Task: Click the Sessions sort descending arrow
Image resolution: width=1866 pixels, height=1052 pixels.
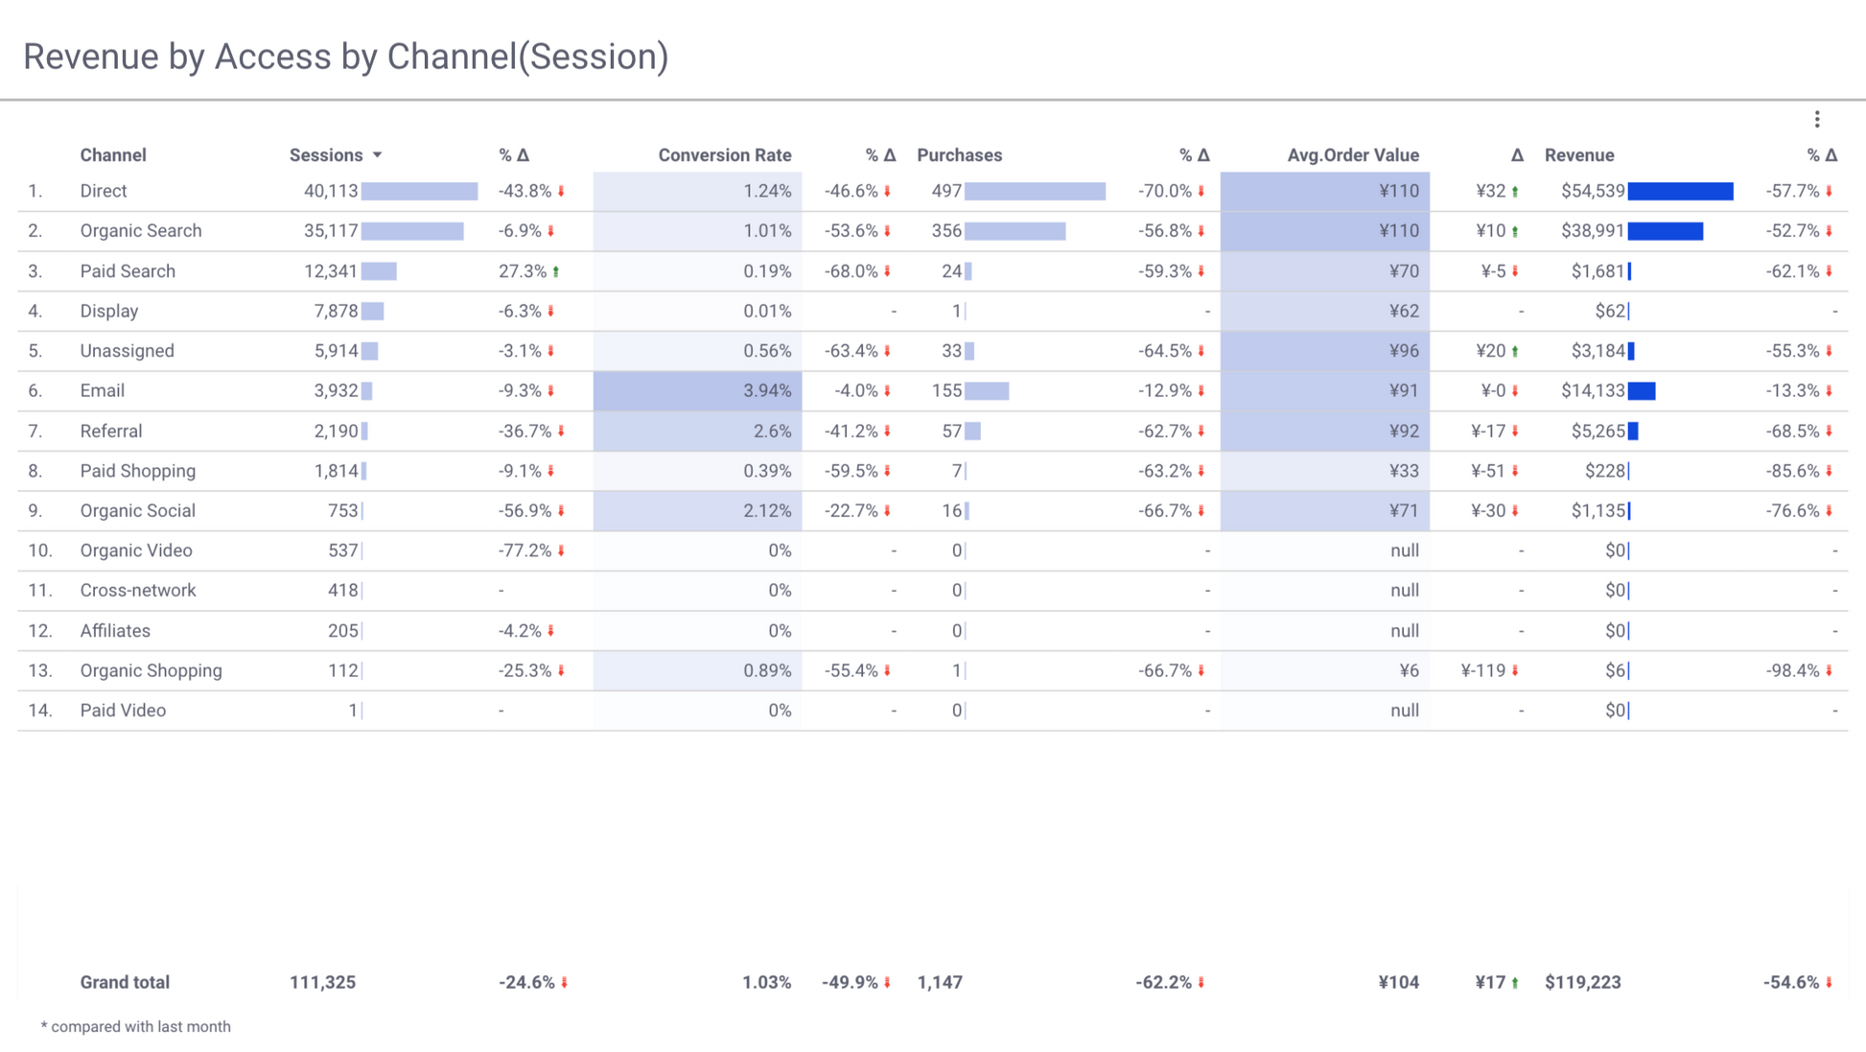Action: point(378,155)
